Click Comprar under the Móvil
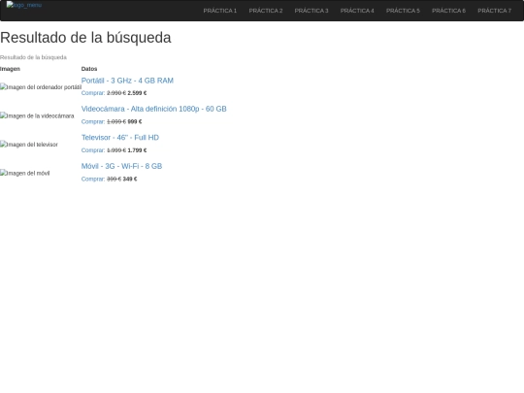The image size is (524, 393). coord(93,180)
